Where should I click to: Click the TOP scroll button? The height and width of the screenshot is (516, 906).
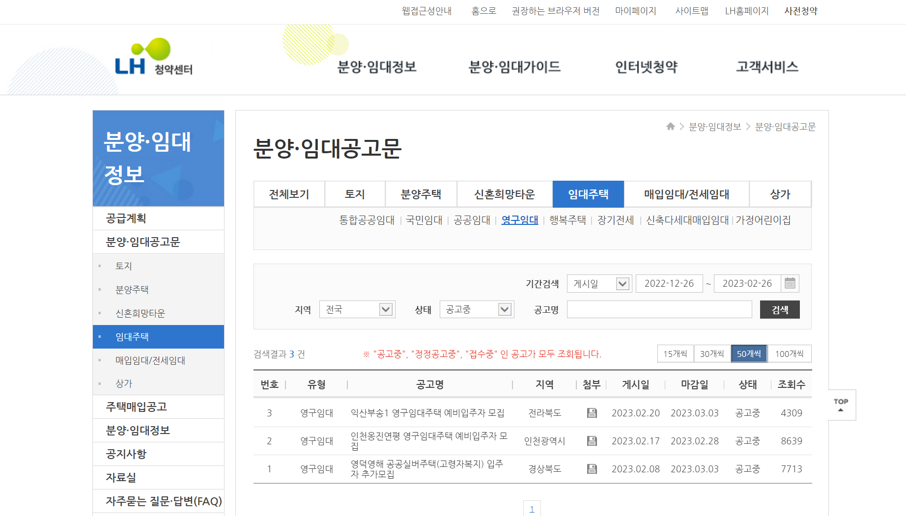[841, 405]
